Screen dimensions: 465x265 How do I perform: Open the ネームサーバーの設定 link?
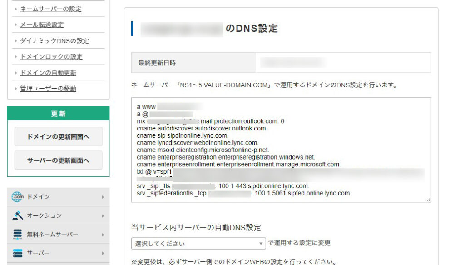tap(49, 8)
